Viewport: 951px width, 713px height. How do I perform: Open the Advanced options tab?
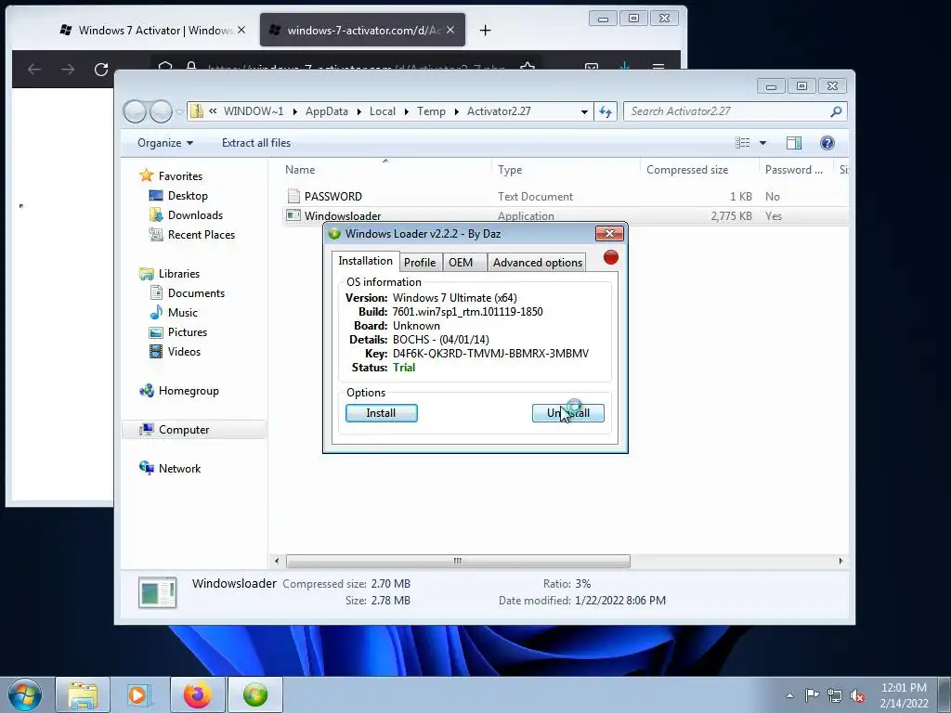pyautogui.click(x=538, y=263)
